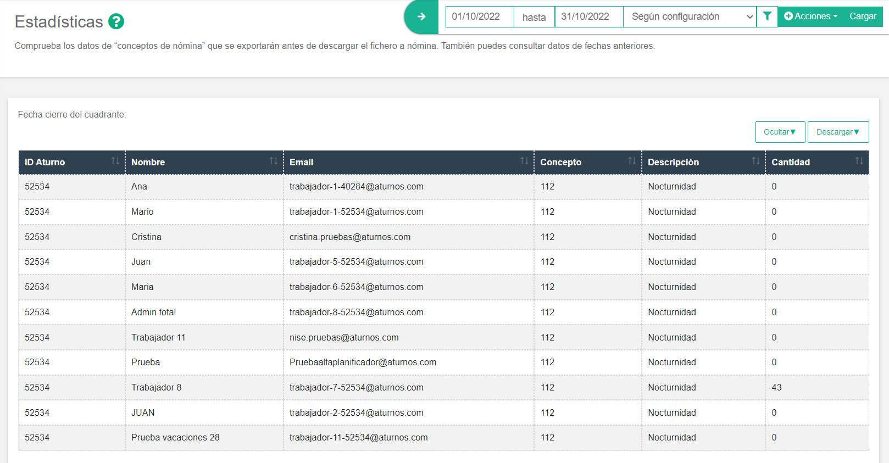Viewport: 889px width, 463px height.
Task: Click the filter funnel icon
Action: pos(767,16)
